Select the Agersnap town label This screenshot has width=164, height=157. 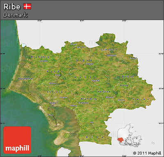(82, 47)
